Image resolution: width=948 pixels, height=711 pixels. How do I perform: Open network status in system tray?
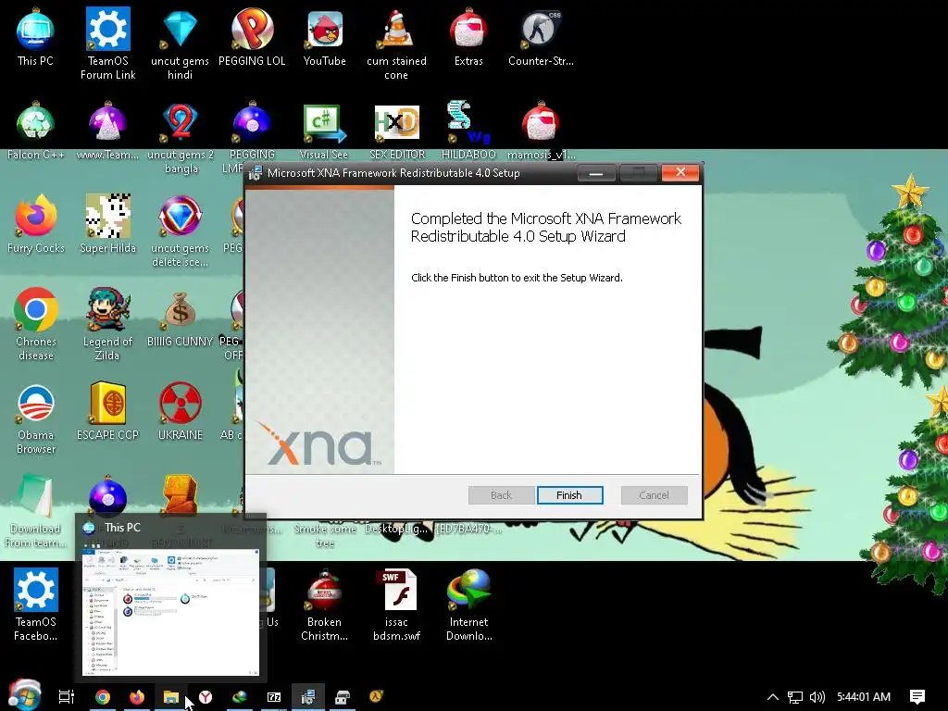pyautogui.click(x=795, y=697)
